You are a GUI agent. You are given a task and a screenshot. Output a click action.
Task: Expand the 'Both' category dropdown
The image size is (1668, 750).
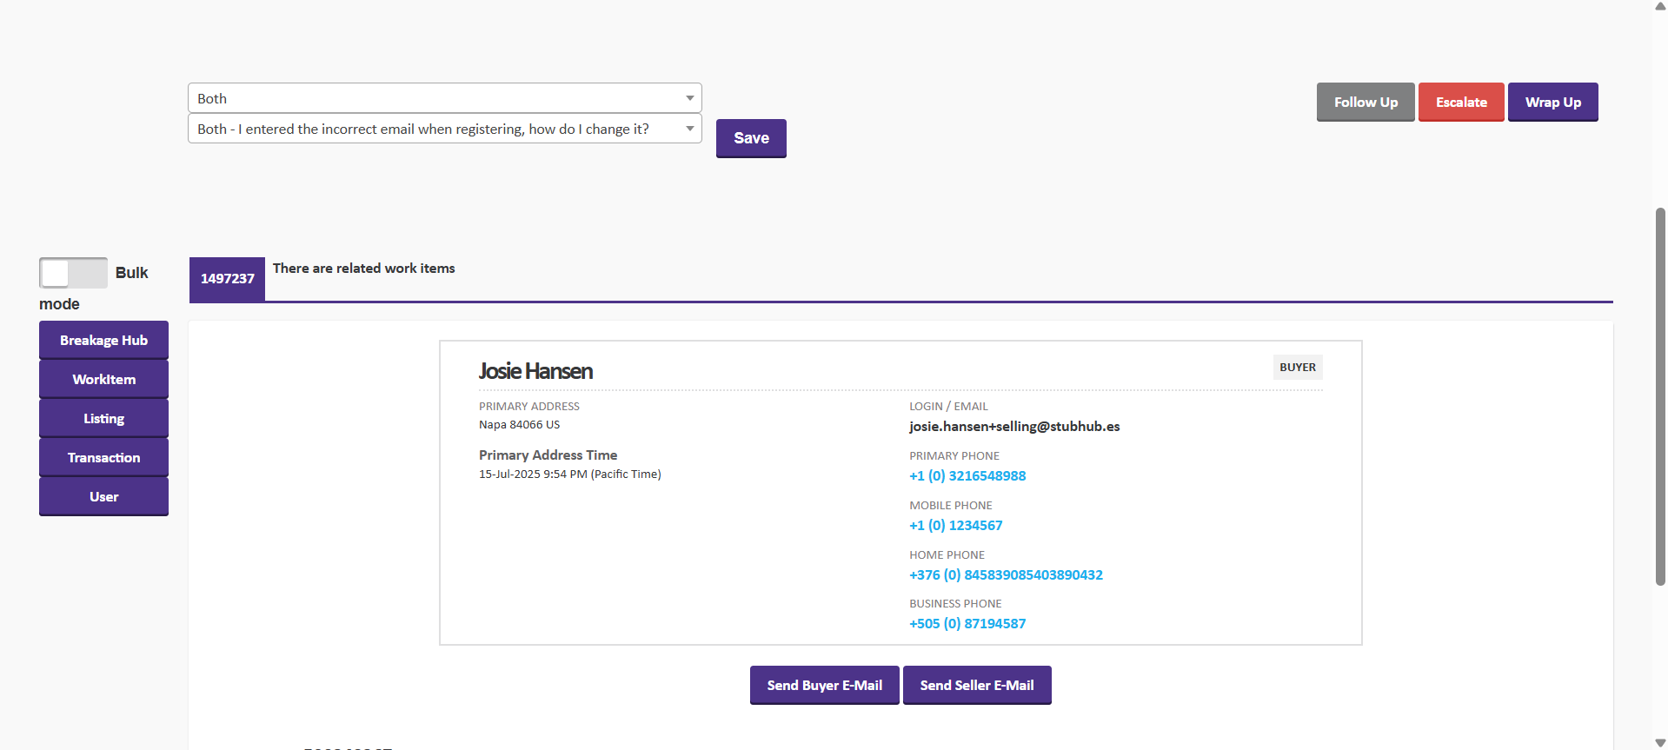coord(444,98)
